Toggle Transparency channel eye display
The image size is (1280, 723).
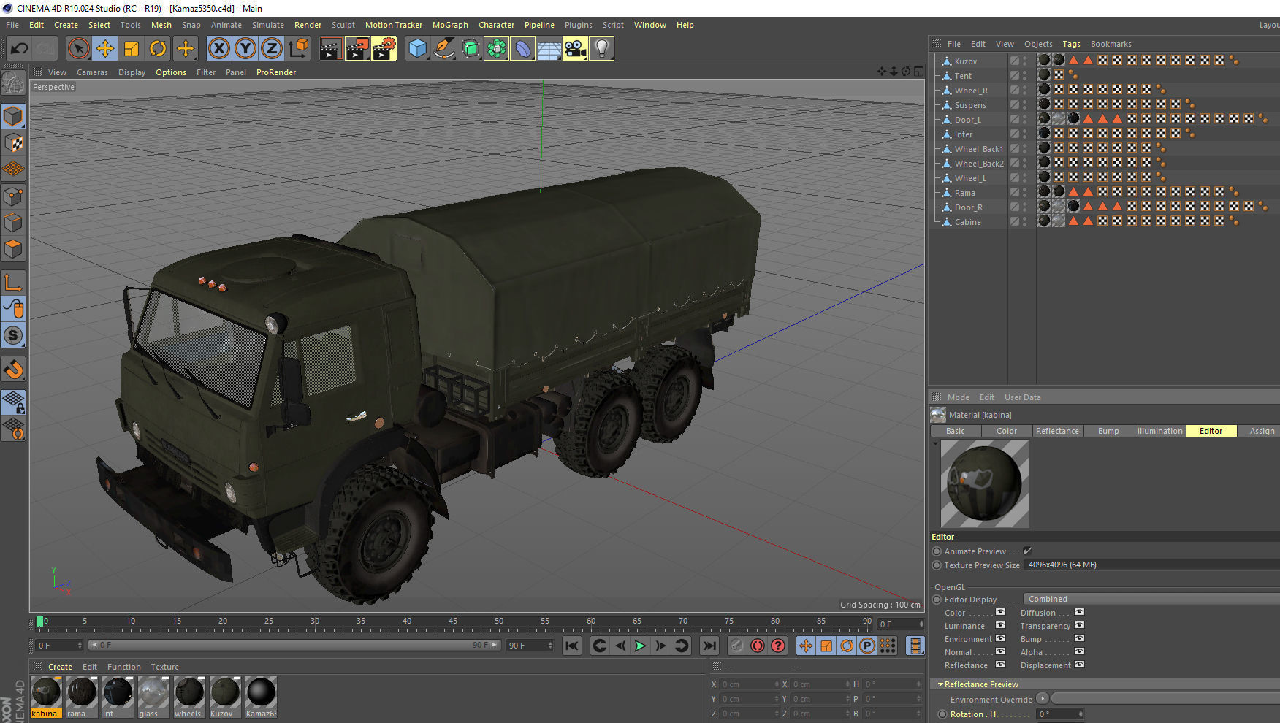click(1079, 625)
